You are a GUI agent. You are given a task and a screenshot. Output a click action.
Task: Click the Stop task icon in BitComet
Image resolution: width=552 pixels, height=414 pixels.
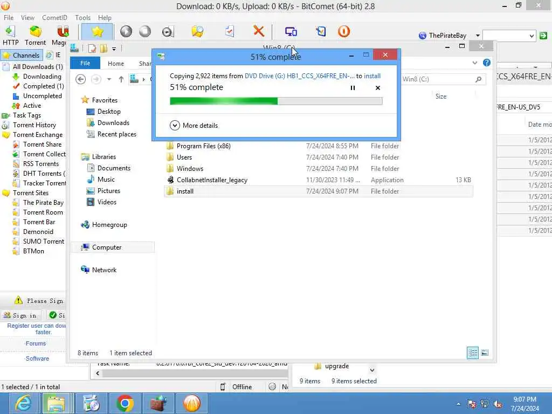144,32
